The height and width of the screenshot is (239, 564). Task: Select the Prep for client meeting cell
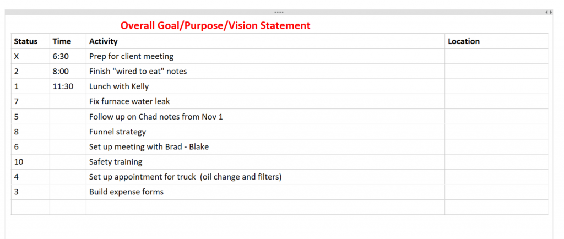pyautogui.click(x=265, y=56)
